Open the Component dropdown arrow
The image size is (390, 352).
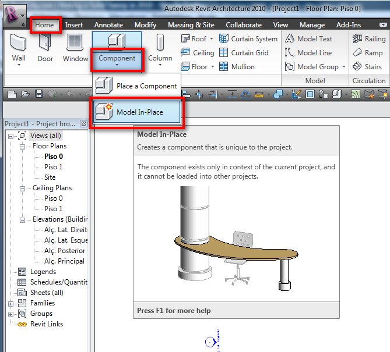[x=117, y=65]
